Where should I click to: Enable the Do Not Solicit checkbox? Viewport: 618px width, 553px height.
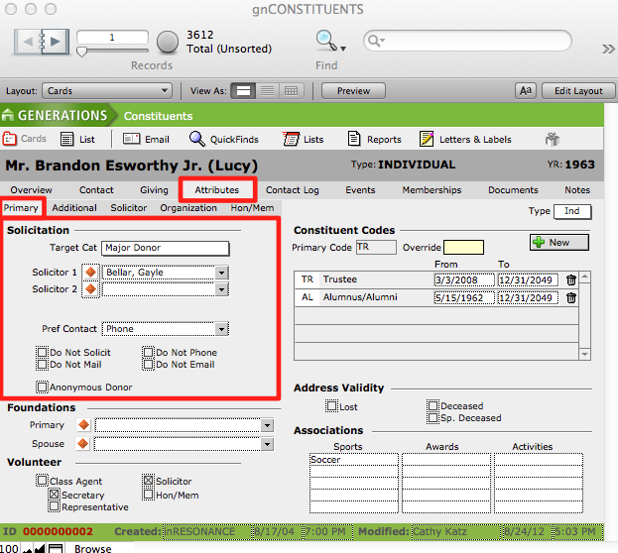coord(42,353)
